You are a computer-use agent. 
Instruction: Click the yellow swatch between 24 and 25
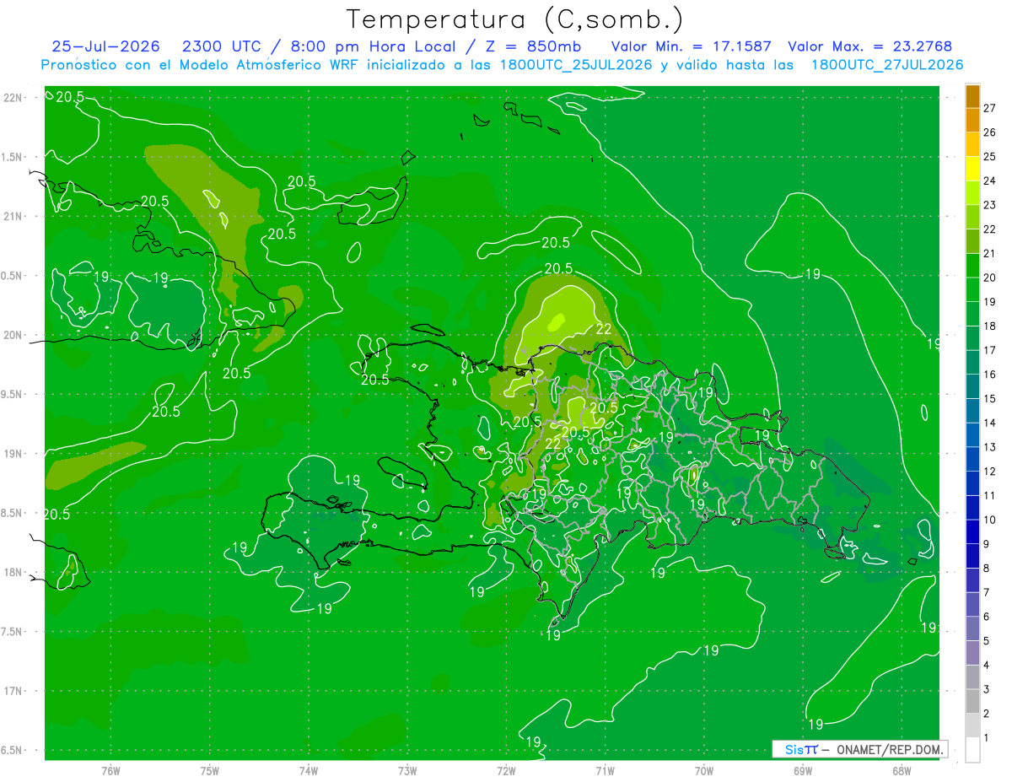pyautogui.click(x=972, y=169)
